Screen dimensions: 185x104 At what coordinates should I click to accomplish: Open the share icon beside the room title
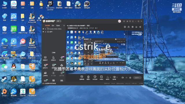click(x=140, y=27)
